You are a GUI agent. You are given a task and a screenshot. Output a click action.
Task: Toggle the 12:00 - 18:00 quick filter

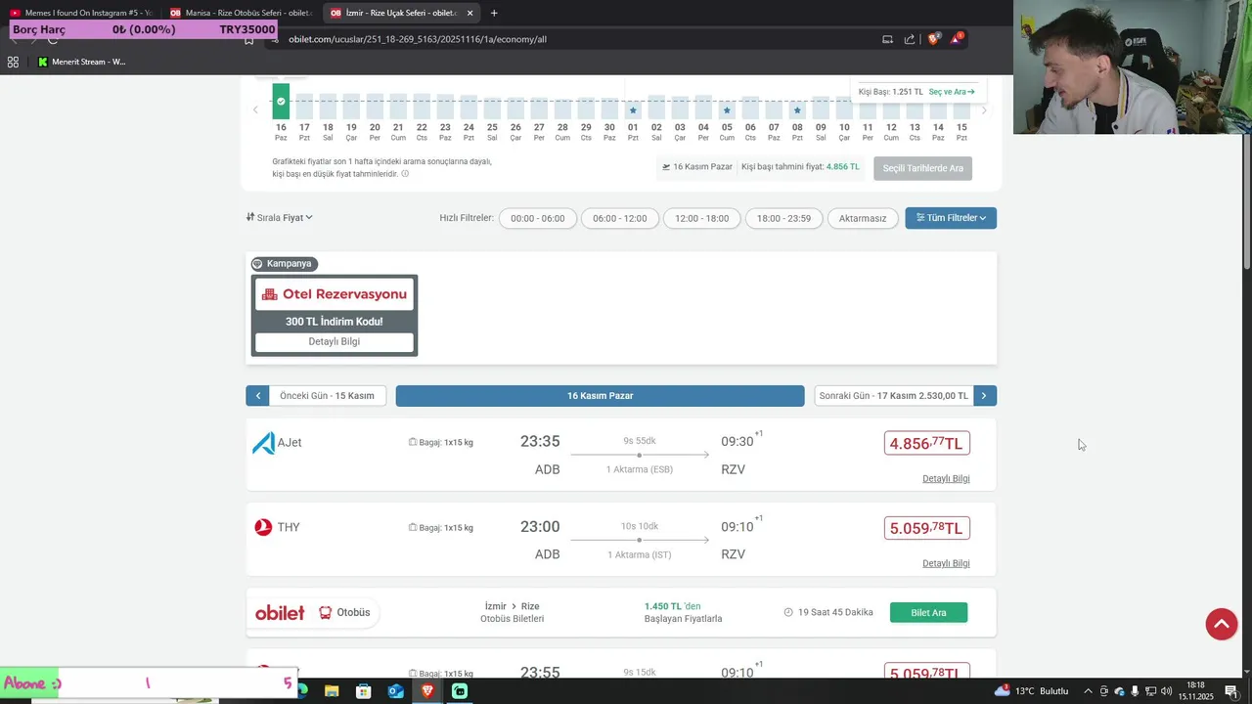point(702,218)
